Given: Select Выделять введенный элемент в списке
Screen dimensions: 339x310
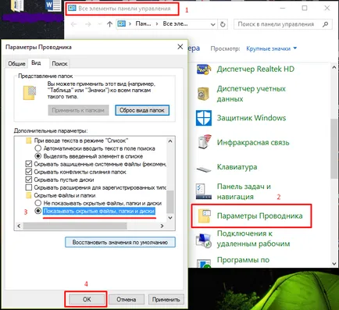Looking at the screenshot, I should point(38,156).
